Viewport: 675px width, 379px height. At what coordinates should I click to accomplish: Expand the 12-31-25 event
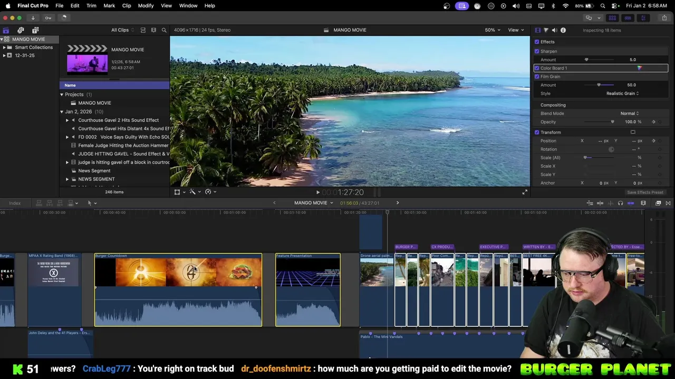click(x=4, y=55)
